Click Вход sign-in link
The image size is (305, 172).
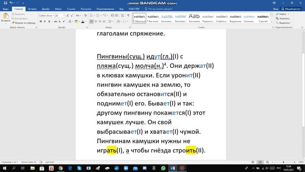click(275, 9)
